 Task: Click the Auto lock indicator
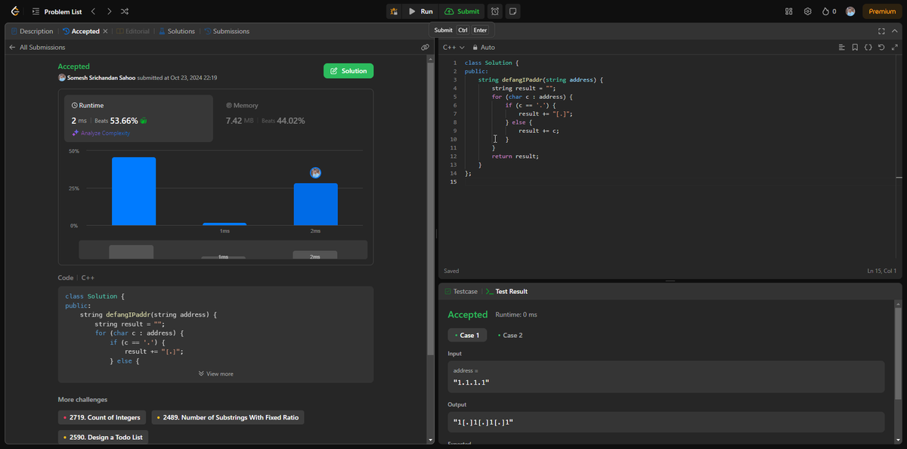tap(483, 47)
